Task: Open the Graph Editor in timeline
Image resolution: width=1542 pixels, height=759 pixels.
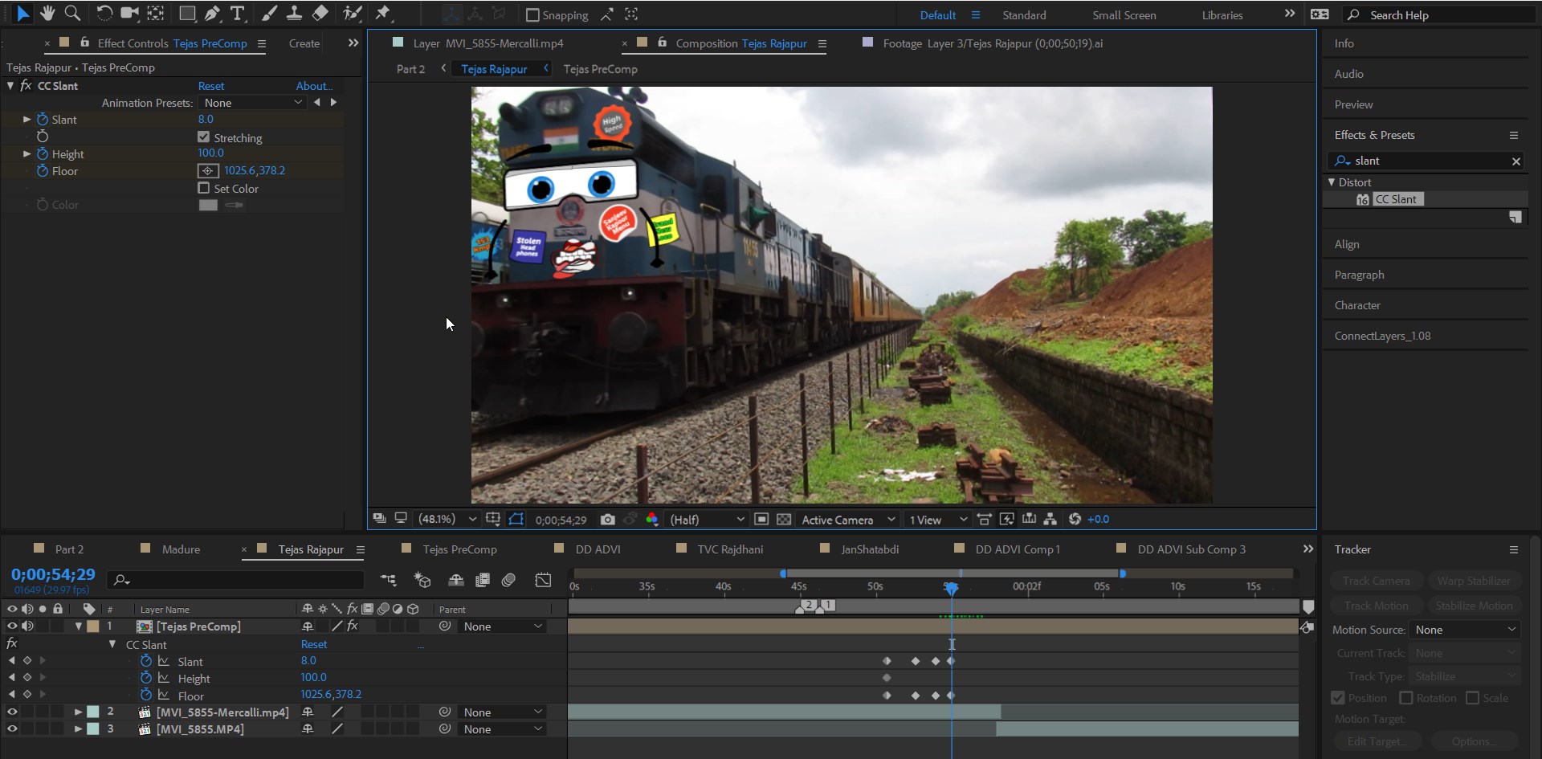Action: [543, 580]
